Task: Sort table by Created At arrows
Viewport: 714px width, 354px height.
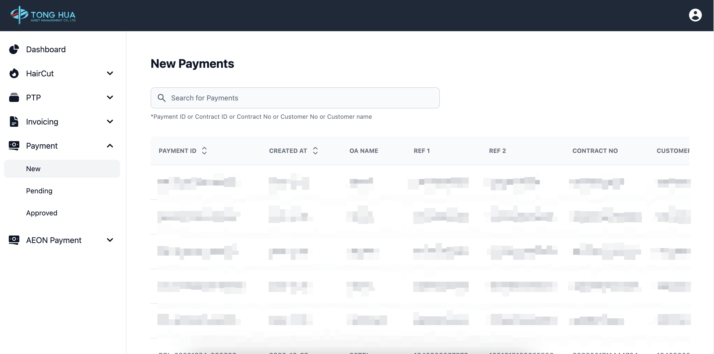Action: [315, 151]
